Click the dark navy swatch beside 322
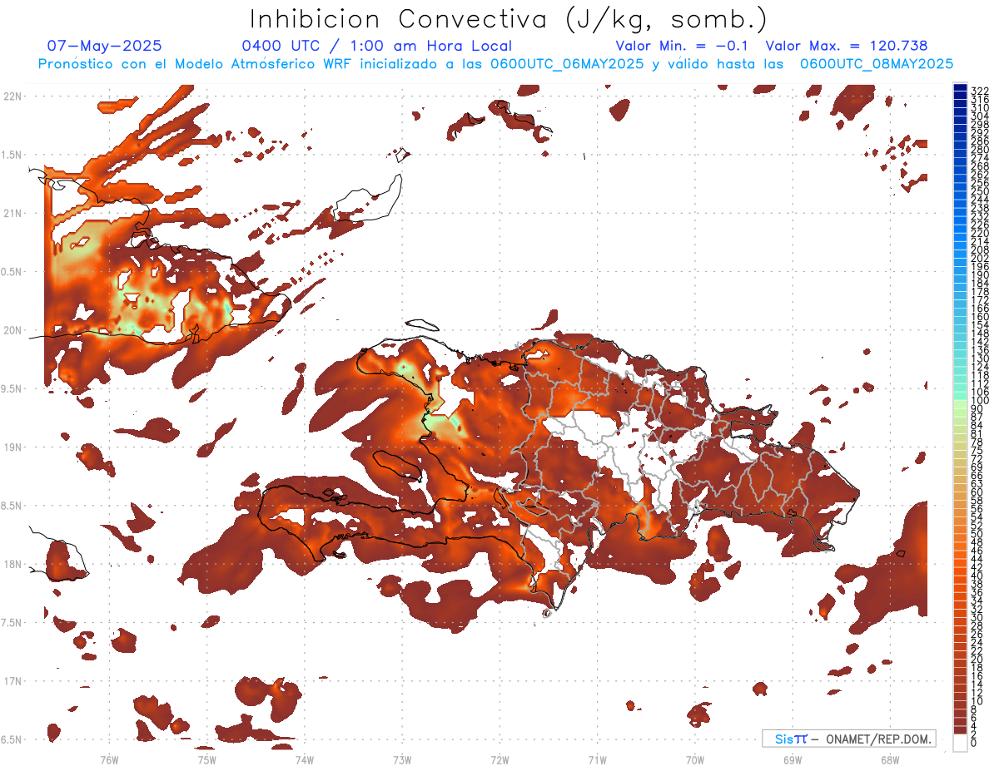 click(x=960, y=89)
